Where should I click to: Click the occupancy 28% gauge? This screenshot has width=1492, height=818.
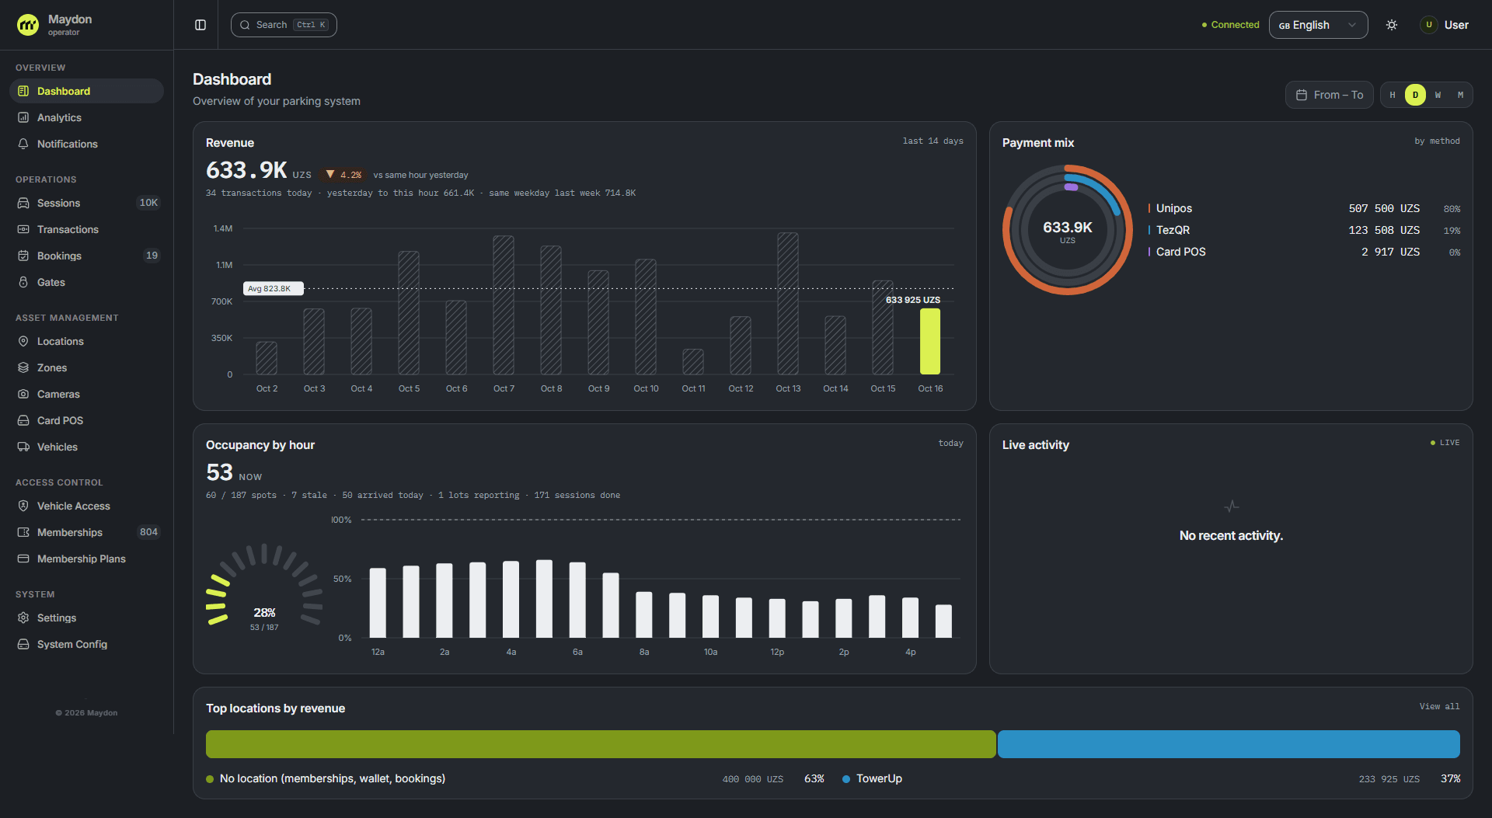(264, 585)
